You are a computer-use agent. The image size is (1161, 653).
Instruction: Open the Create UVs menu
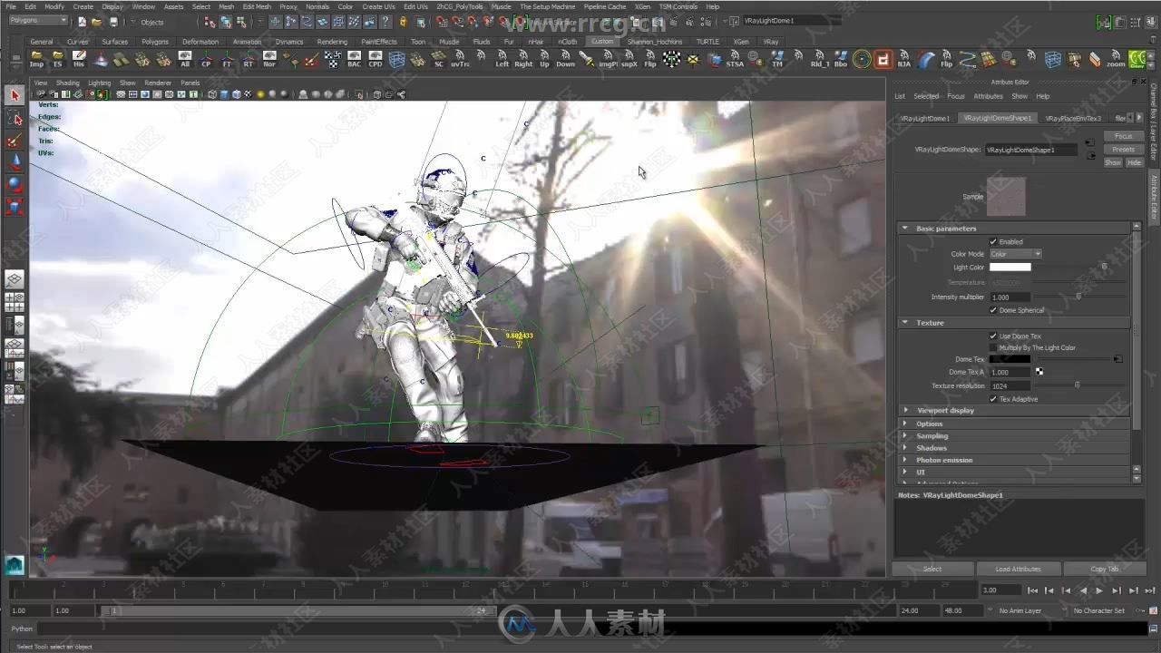[x=378, y=6]
